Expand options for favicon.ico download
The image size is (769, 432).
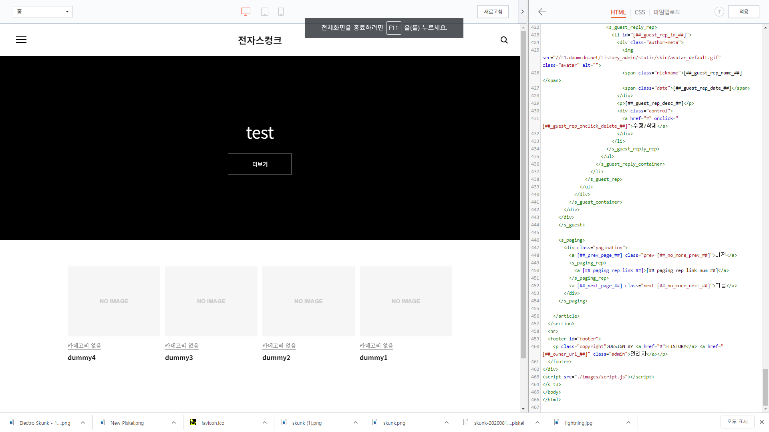[x=265, y=422]
